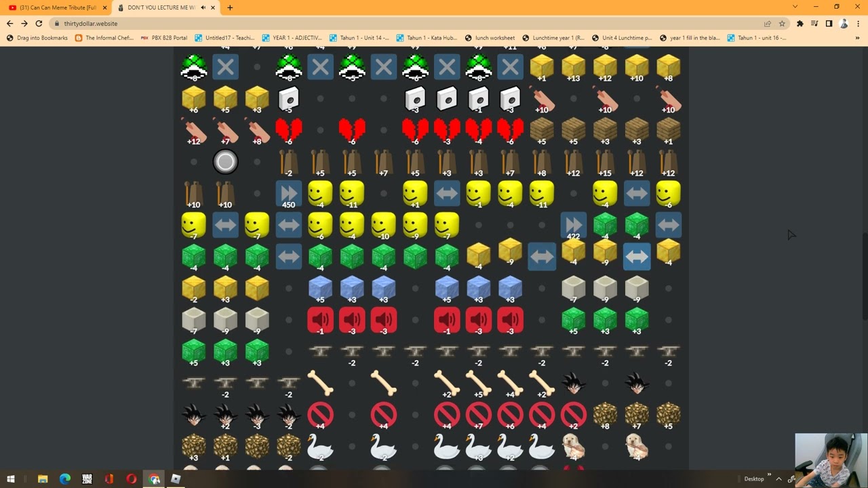Select the green turtle shell labeled -5
868x488 pixels.
click(352, 67)
